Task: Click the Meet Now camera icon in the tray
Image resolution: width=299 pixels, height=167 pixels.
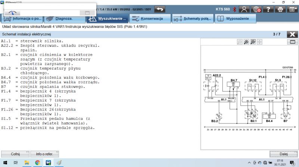Action: point(255,163)
